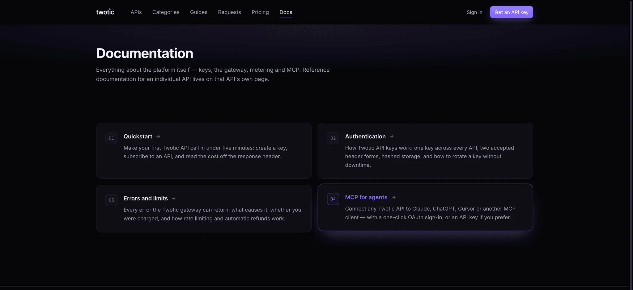This screenshot has width=633, height=290.
Task: Open the Categories nav item
Action: tap(166, 12)
